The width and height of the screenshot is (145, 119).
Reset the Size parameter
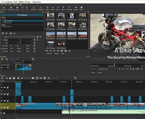click(x=34, y=43)
